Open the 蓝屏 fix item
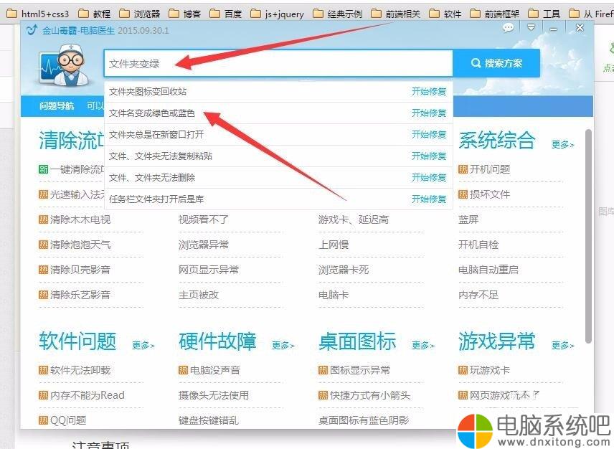Image resolution: width=614 pixels, height=449 pixels. (468, 219)
